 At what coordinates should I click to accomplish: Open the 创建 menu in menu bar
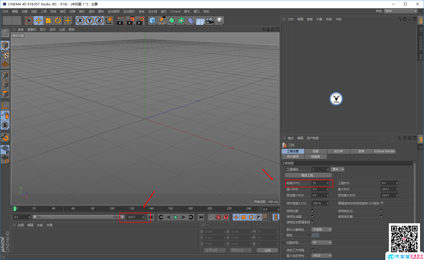point(24,11)
